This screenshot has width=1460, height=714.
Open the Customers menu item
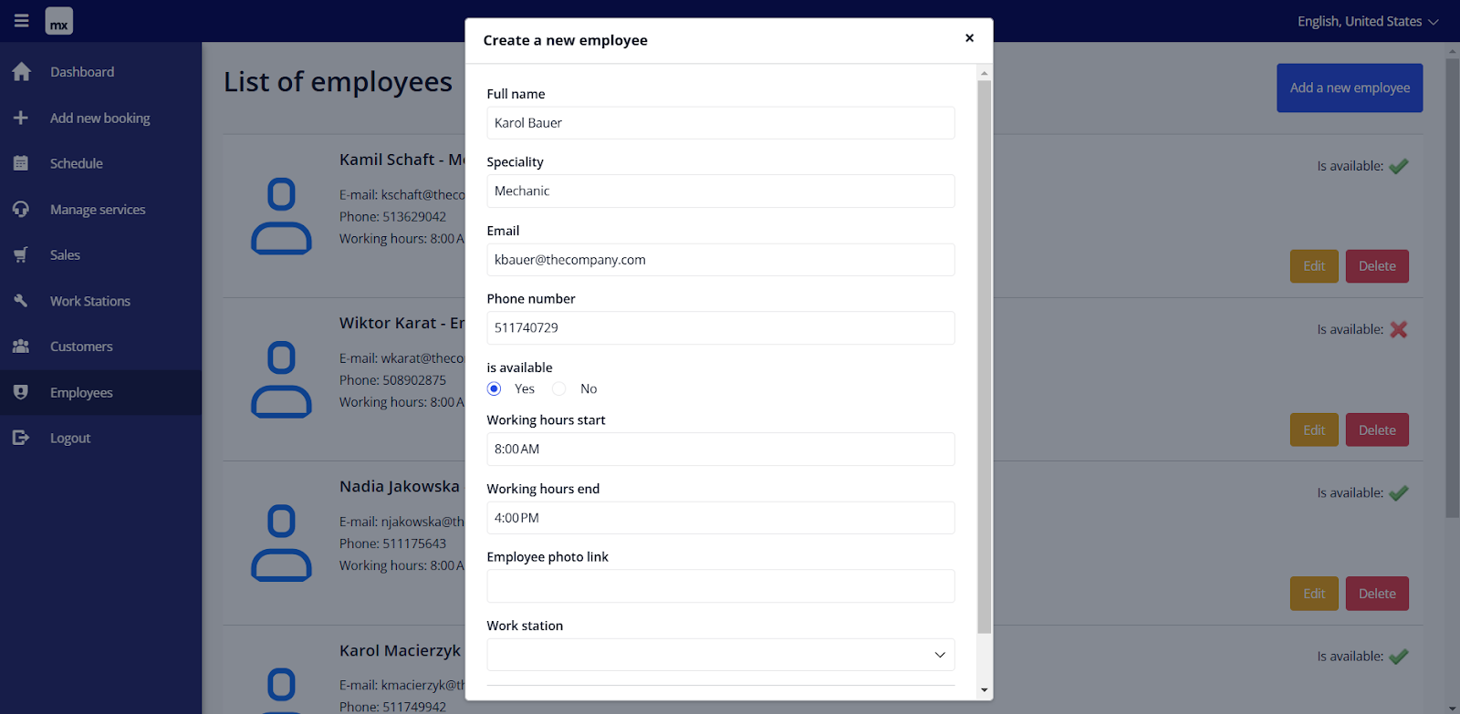[81, 347]
